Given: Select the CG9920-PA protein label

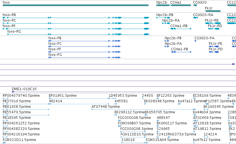Looking at the screenshot, I should coord(204,38).
